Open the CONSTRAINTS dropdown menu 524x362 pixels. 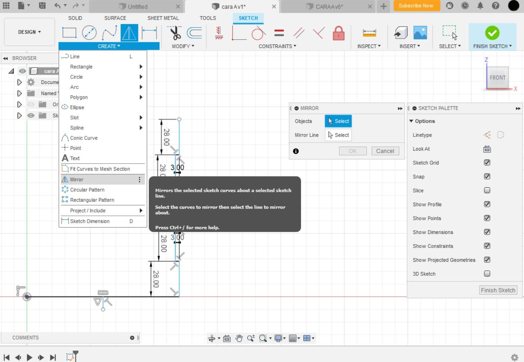[x=277, y=46]
